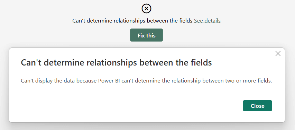Click the word "relationships" in the dialog title
Viewport: 295px width, 130px height.
tap(112, 62)
